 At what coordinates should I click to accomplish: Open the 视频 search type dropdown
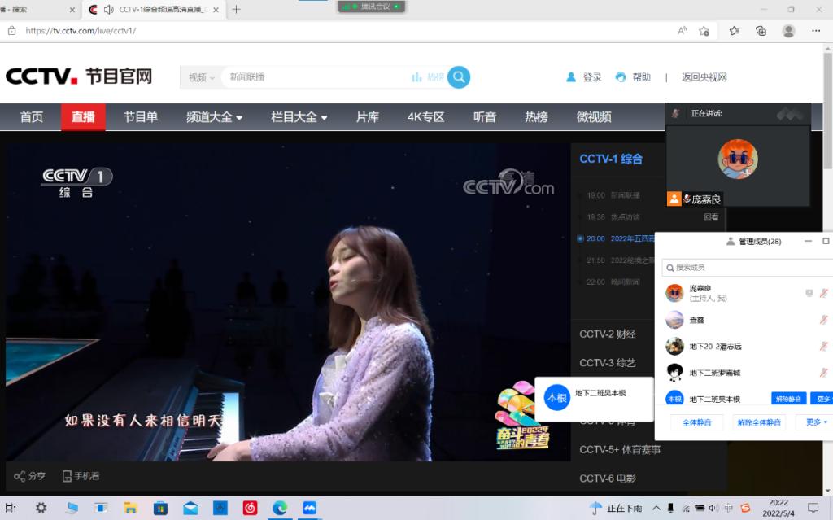click(x=201, y=78)
